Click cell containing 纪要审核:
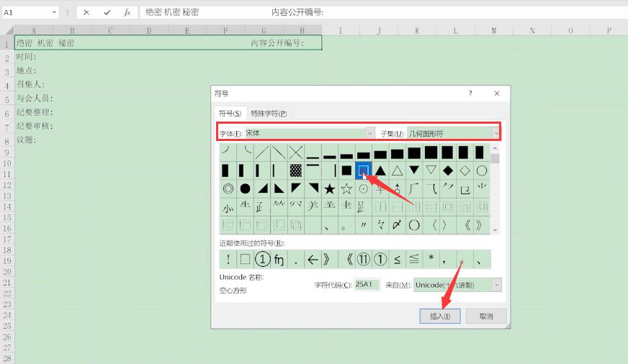 pyautogui.click(x=35, y=126)
